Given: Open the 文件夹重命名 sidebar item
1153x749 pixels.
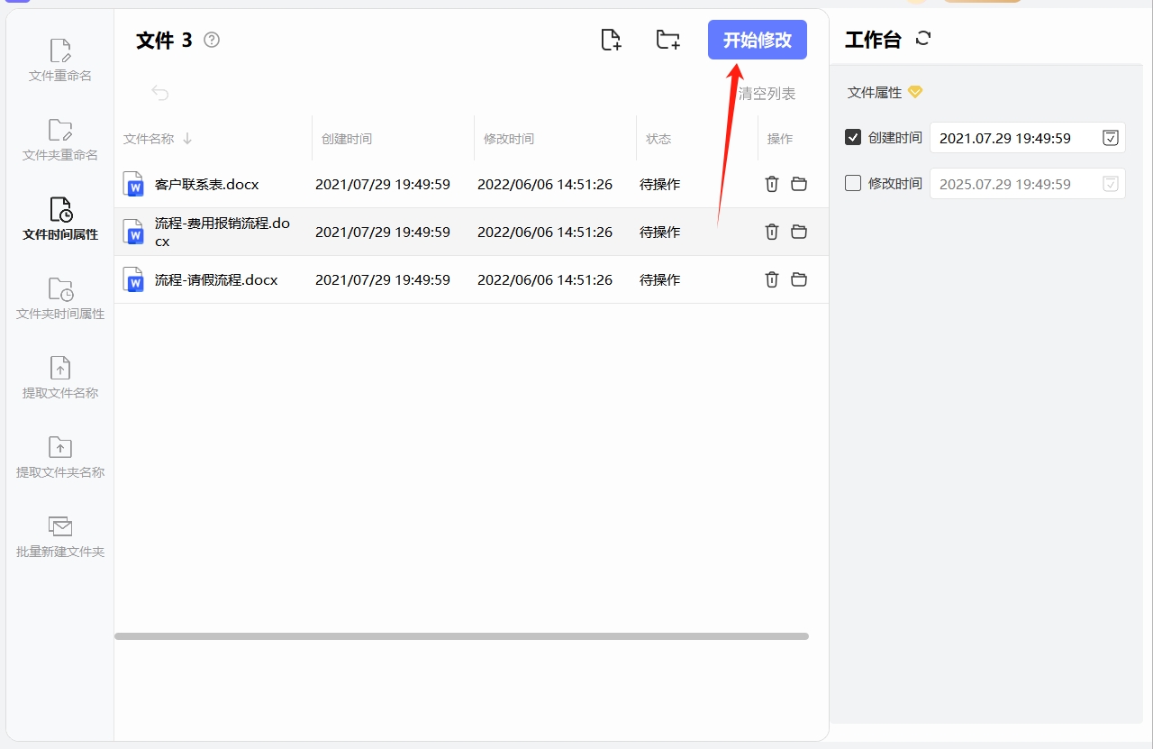Looking at the screenshot, I should pos(60,141).
